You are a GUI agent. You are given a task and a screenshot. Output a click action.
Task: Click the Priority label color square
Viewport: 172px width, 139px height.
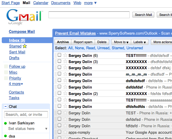tap(6, 78)
